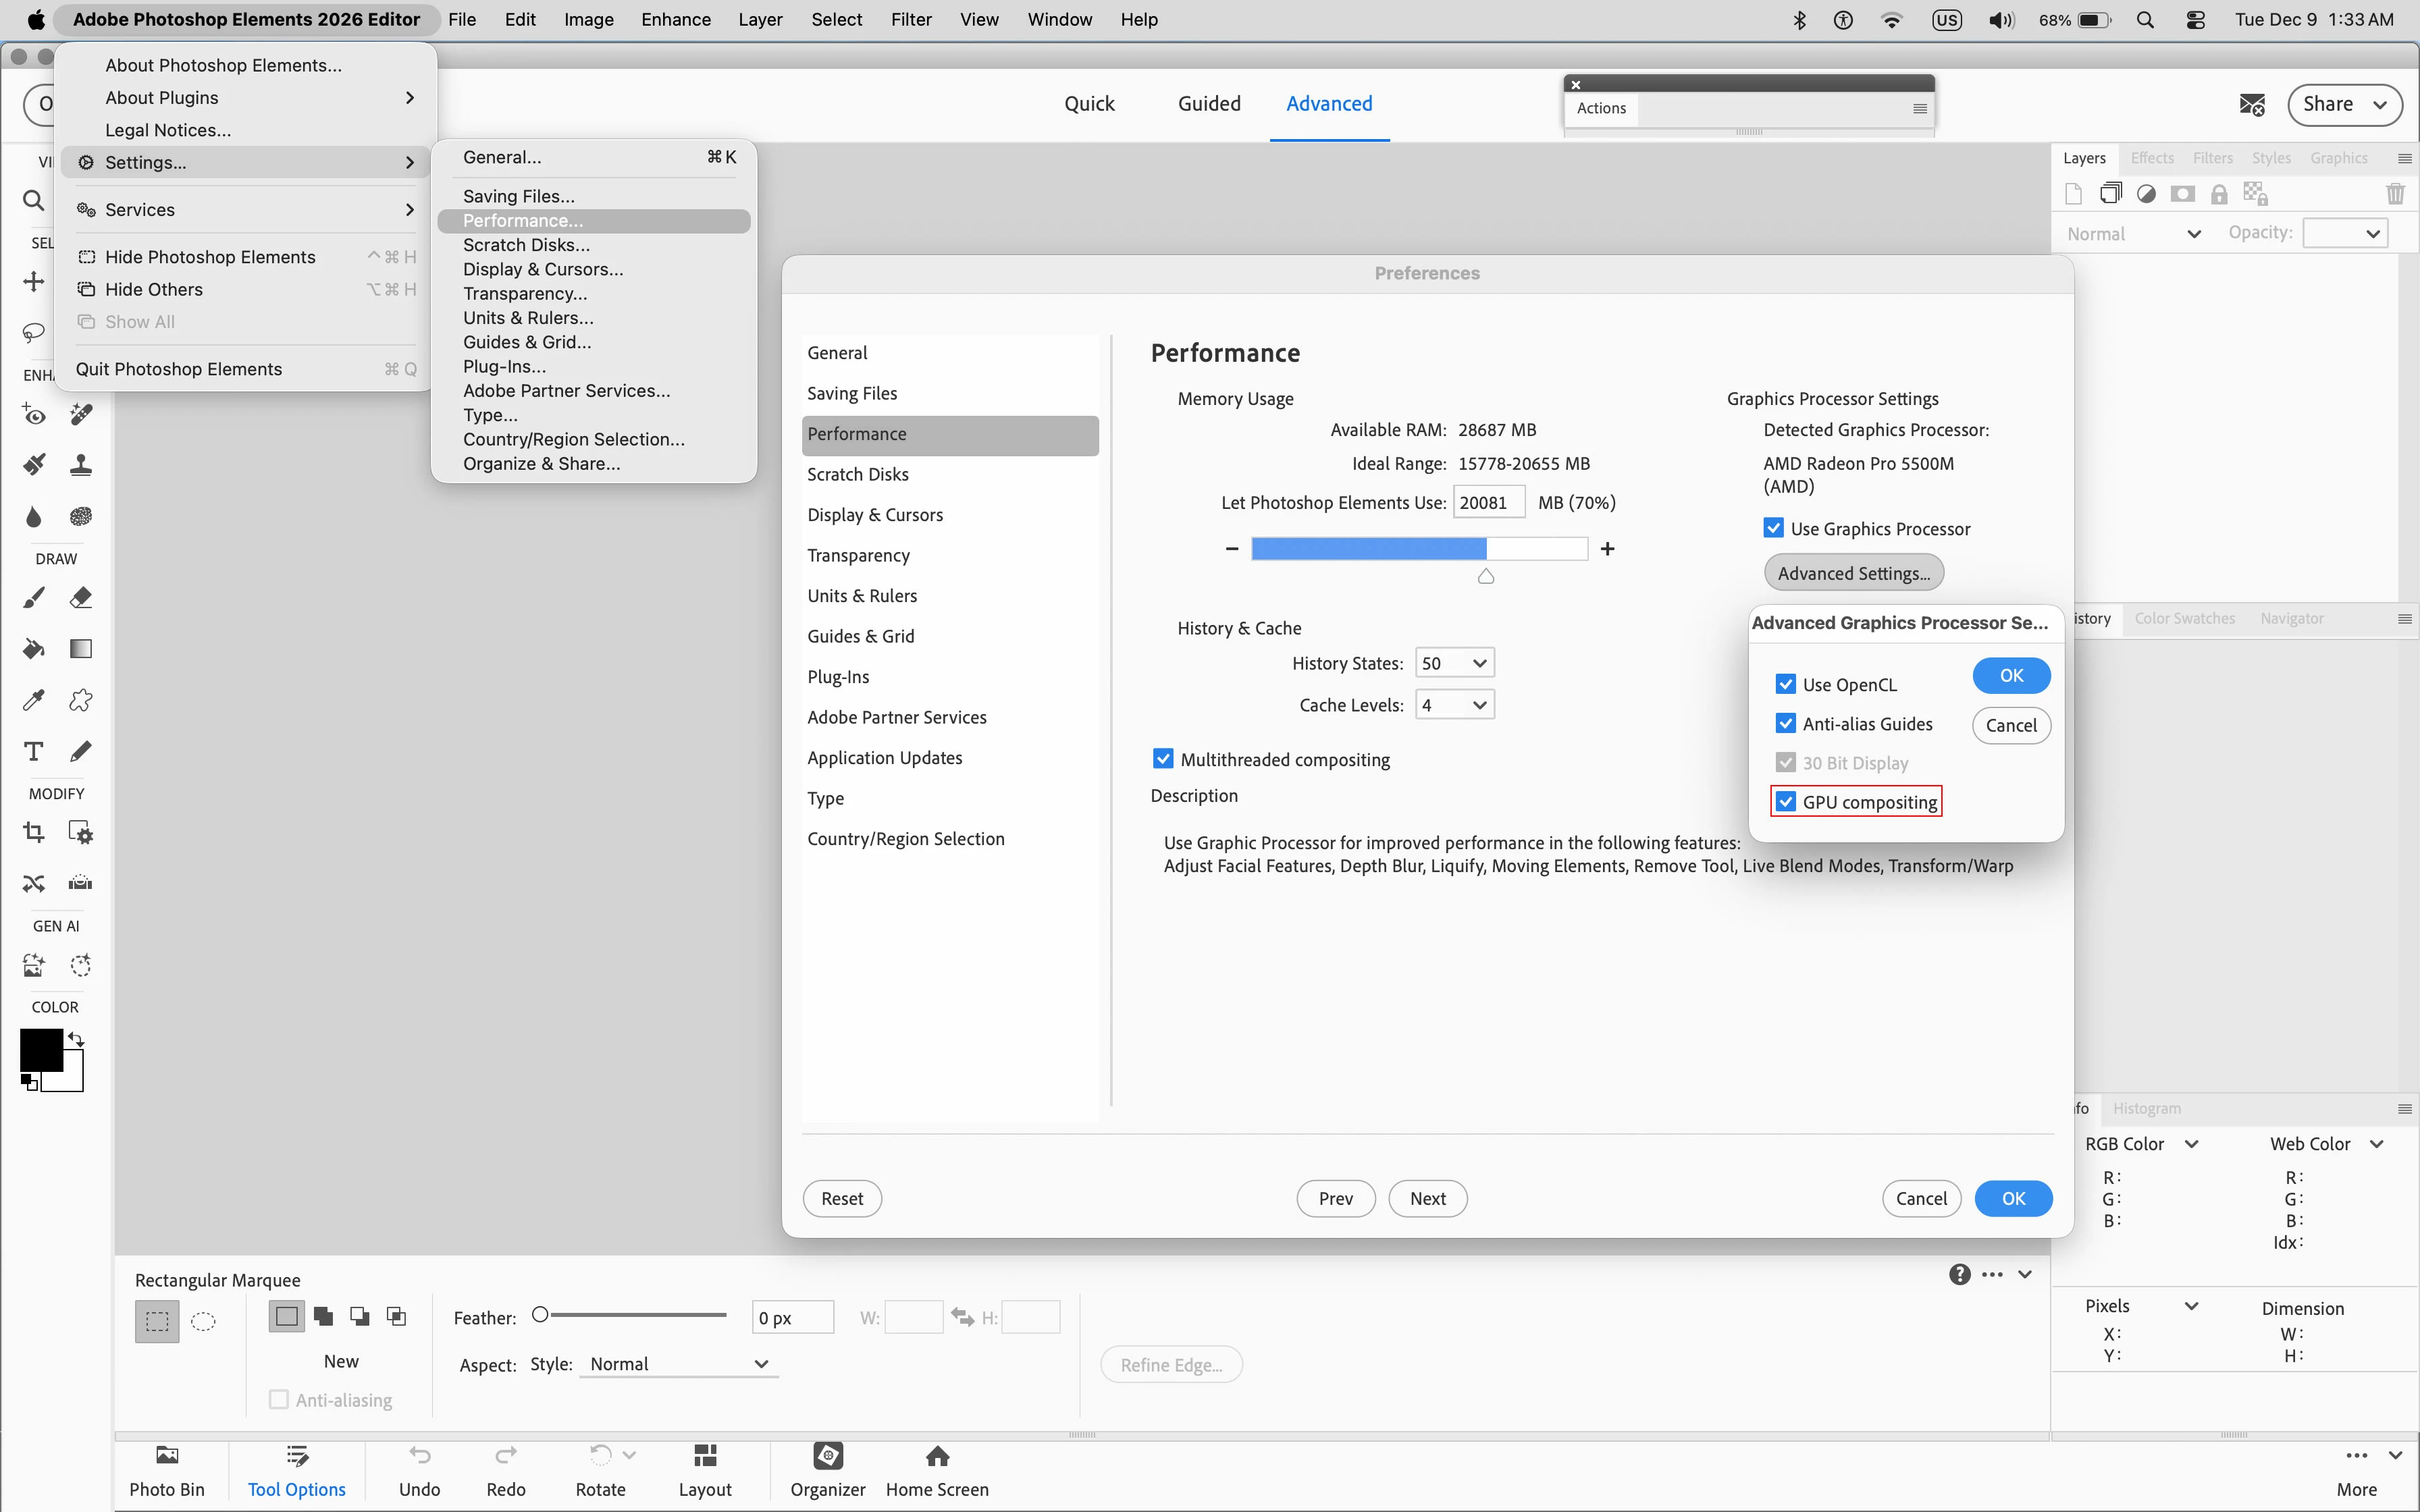Viewport: 2420px width, 1512px height.
Task: Select the Custom Shape tool
Action: click(x=81, y=700)
